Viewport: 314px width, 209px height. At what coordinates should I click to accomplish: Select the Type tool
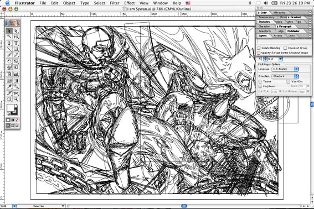point(16,43)
